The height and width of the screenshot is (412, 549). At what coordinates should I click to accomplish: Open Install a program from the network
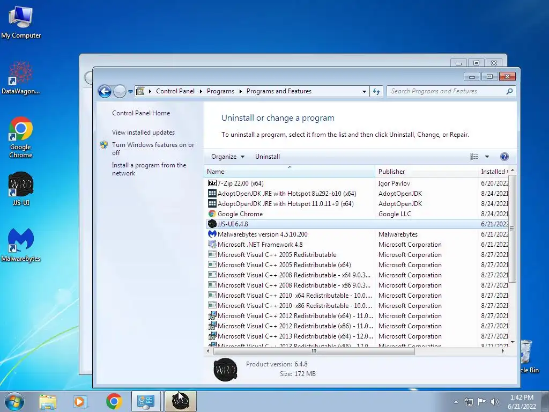(x=149, y=169)
